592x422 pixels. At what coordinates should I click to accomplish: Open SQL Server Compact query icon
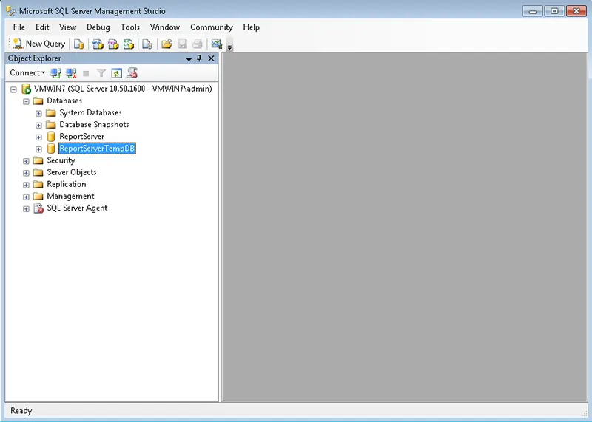147,44
